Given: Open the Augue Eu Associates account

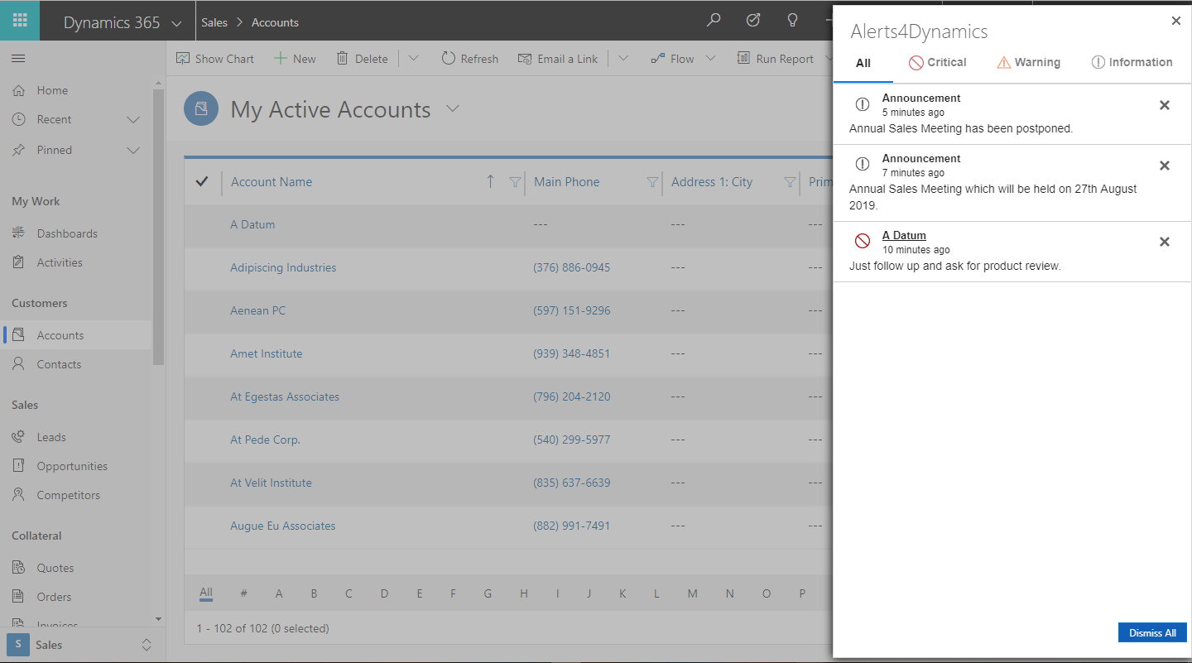Looking at the screenshot, I should (283, 526).
